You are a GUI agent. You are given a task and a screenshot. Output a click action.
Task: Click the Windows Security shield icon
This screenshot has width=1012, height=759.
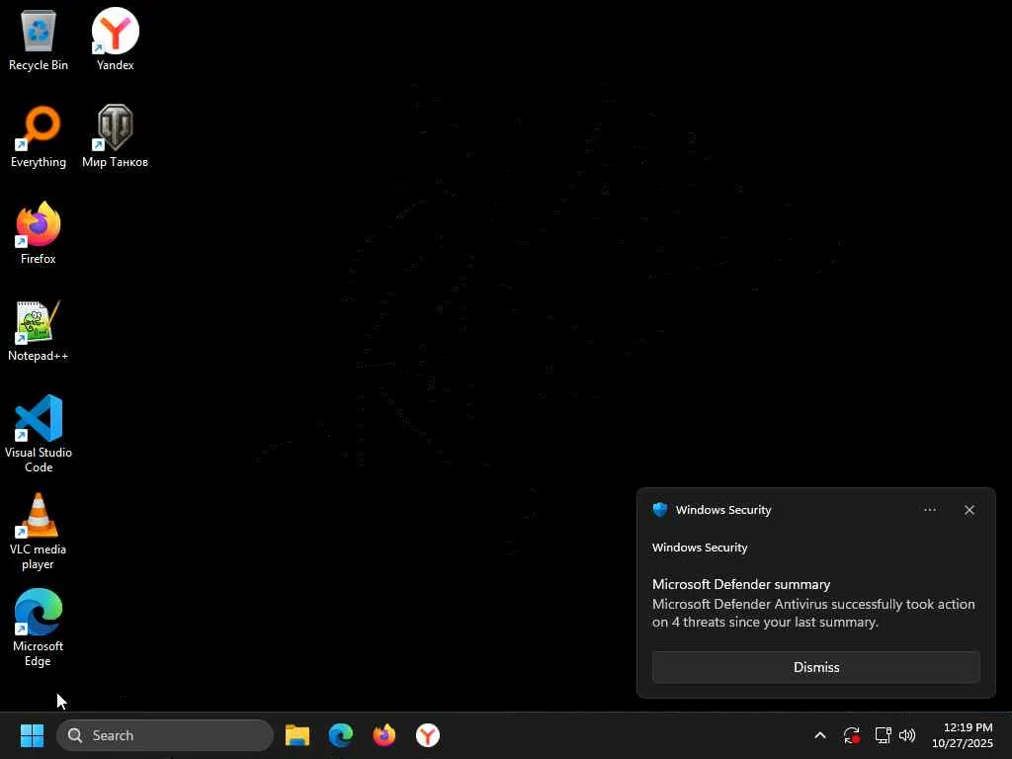659,509
